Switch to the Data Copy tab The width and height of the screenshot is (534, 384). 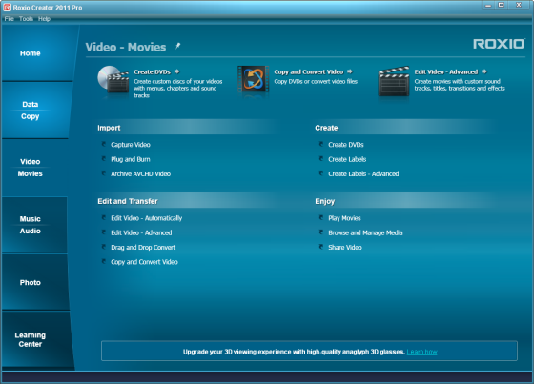[x=36, y=111]
